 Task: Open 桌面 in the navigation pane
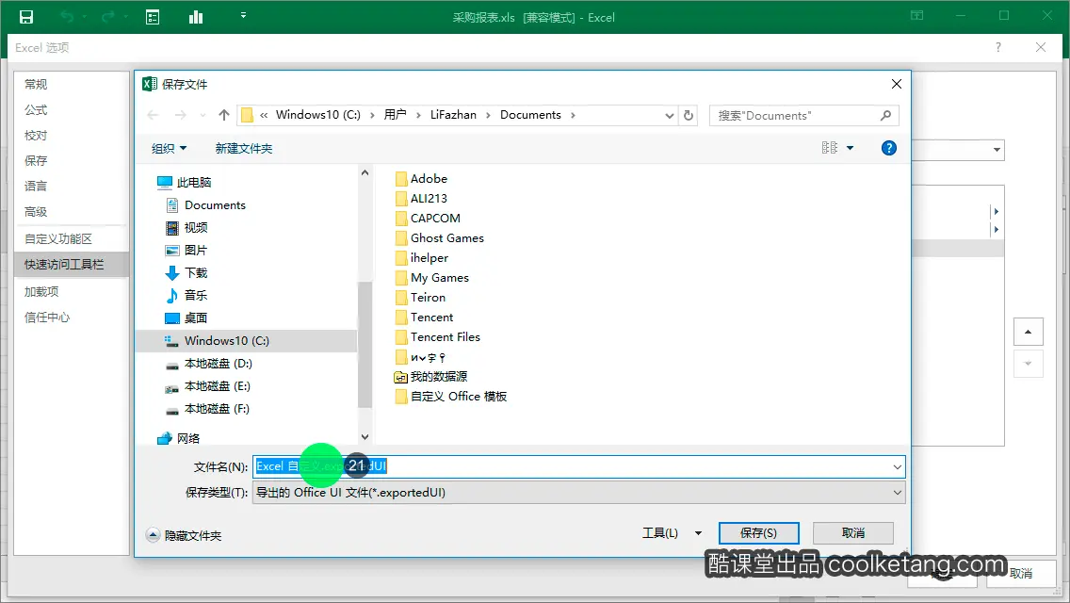click(x=186, y=318)
